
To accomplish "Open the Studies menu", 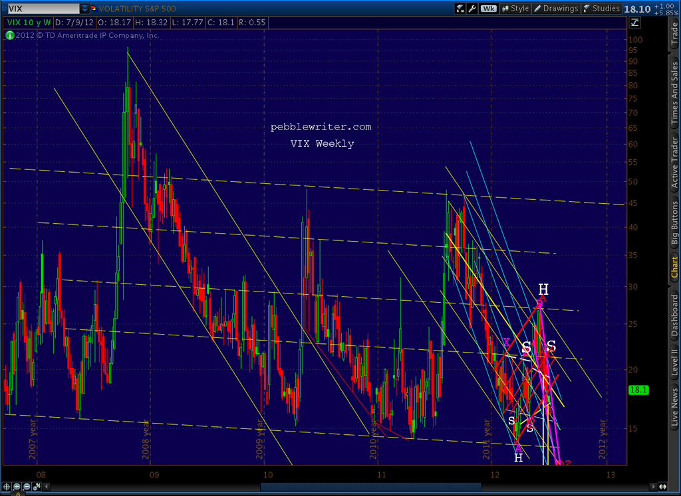I will (601, 8).
